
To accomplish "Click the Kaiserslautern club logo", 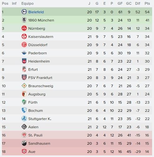I will coord(24,36).
